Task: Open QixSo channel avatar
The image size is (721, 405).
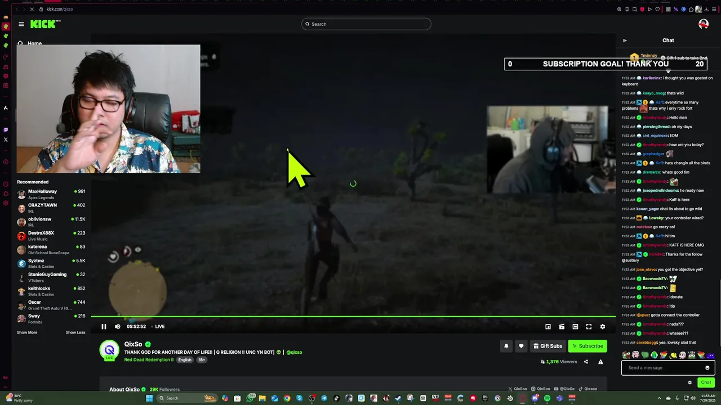Action: point(109,350)
